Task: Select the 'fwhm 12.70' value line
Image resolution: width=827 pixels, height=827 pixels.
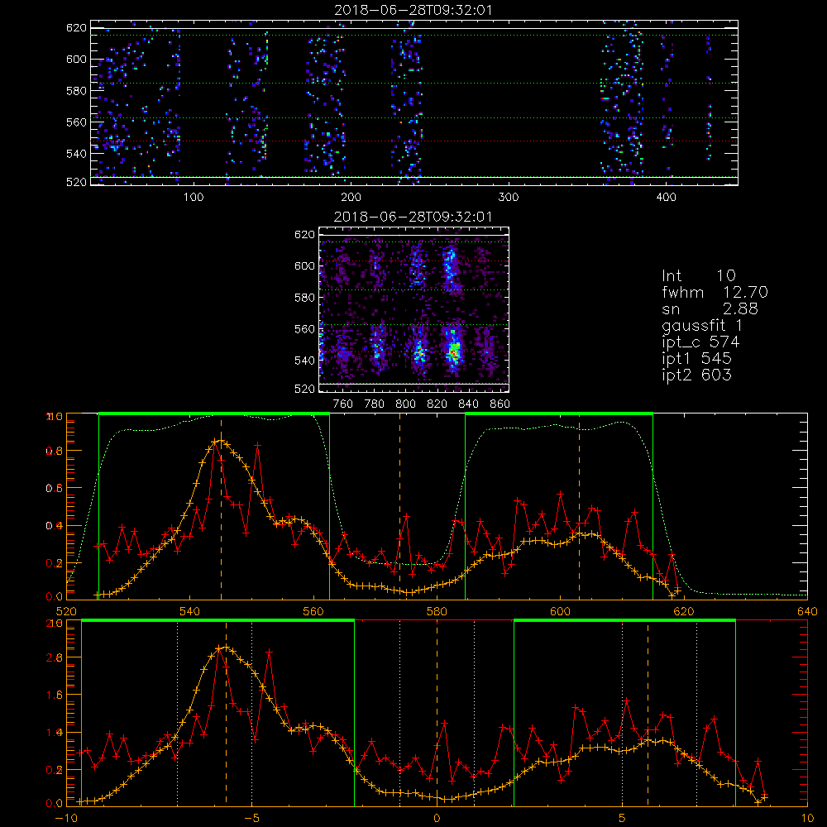Action: click(x=715, y=292)
